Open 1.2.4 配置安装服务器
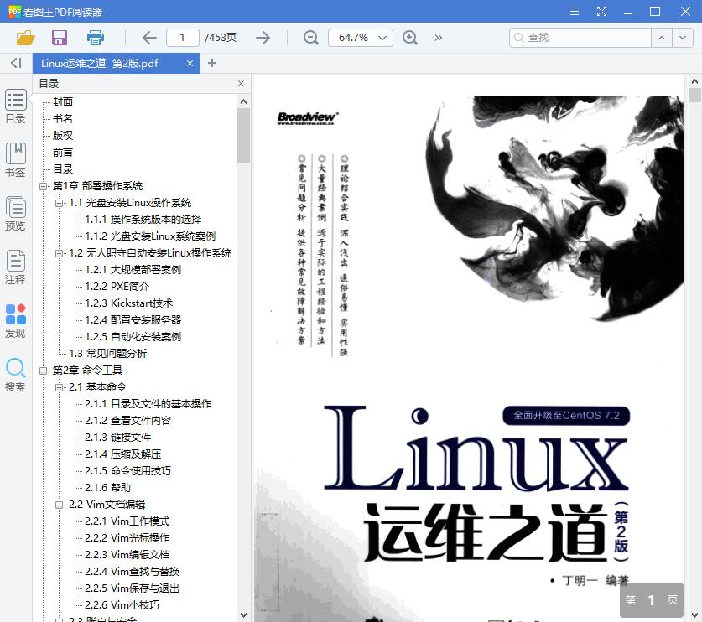Viewport: 702px width, 622px height. pos(133,320)
